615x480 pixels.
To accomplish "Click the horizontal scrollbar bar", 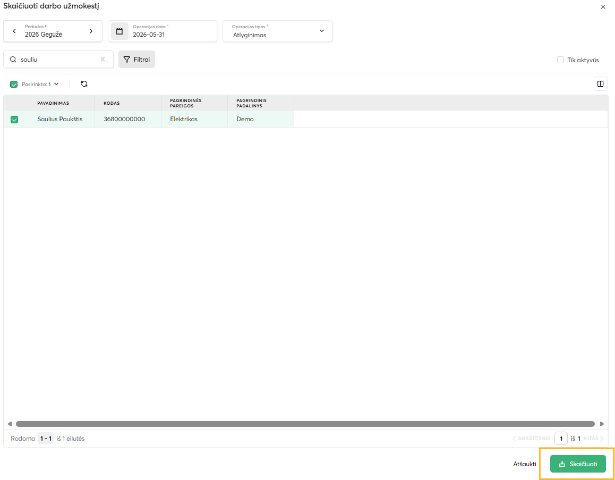I will tap(305, 424).
